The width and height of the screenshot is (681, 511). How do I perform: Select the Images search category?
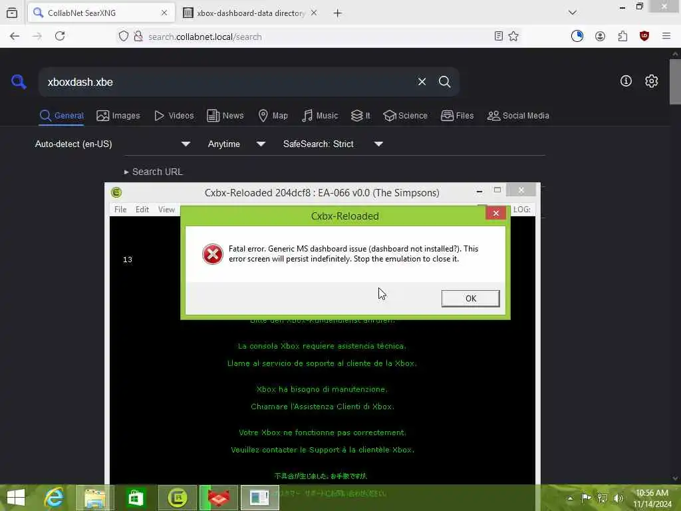118,116
